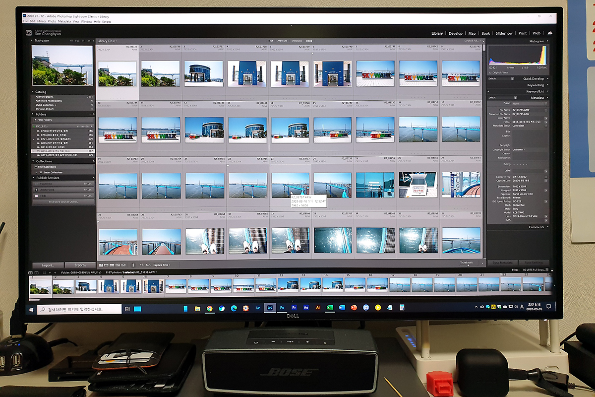Select All Photographs in Catalog

(x=63, y=97)
